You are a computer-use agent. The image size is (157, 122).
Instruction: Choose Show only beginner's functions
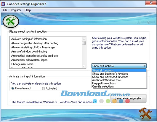coord(119,74)
